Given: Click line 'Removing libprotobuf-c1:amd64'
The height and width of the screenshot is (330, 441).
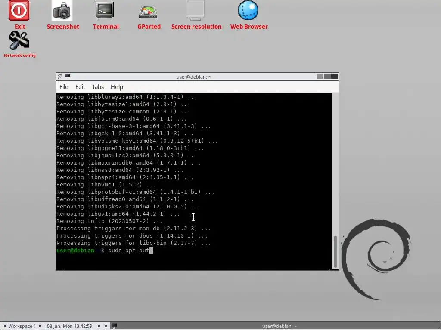Looking at the screenshot, I should click(135, 192).
